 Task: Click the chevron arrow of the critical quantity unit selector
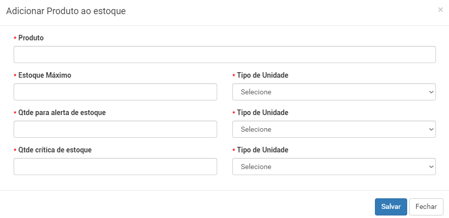click(x=431, y=167)
